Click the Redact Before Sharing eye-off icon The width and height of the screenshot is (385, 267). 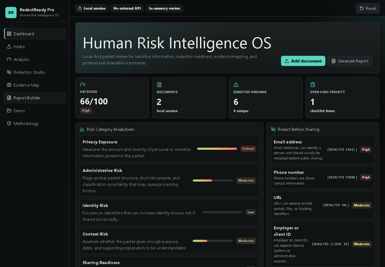pyautogui.click(x=273, y=129)
